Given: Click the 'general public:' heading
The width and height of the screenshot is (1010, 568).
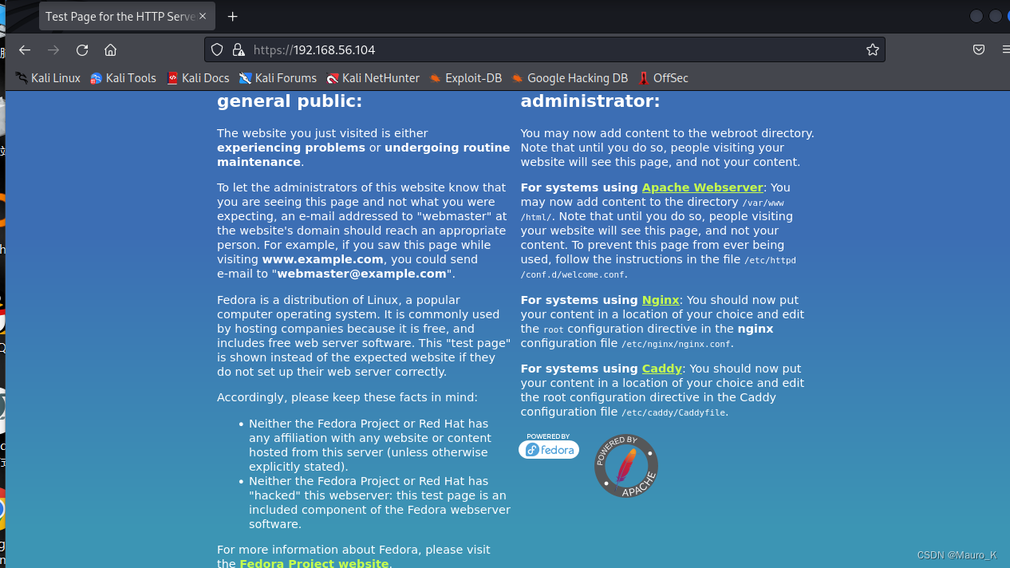Looking at the screenshot, I should point(290,101).
